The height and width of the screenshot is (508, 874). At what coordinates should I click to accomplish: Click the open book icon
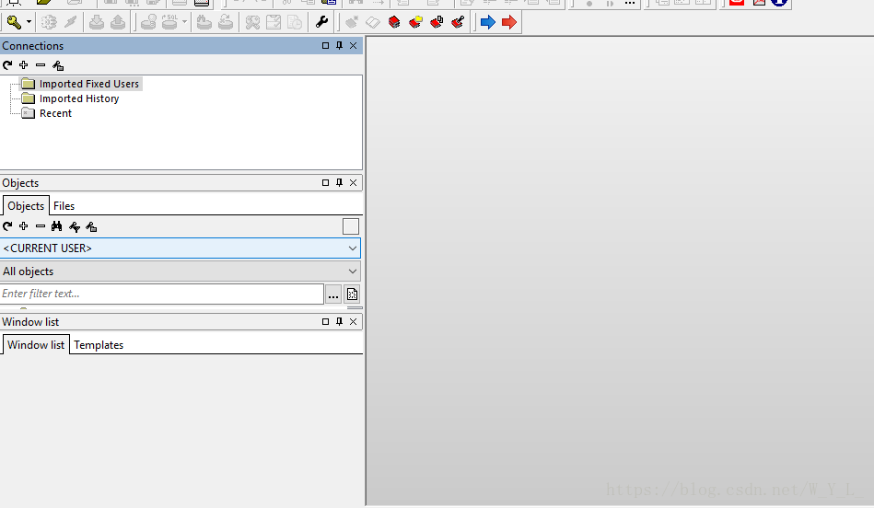click(373, 22)
